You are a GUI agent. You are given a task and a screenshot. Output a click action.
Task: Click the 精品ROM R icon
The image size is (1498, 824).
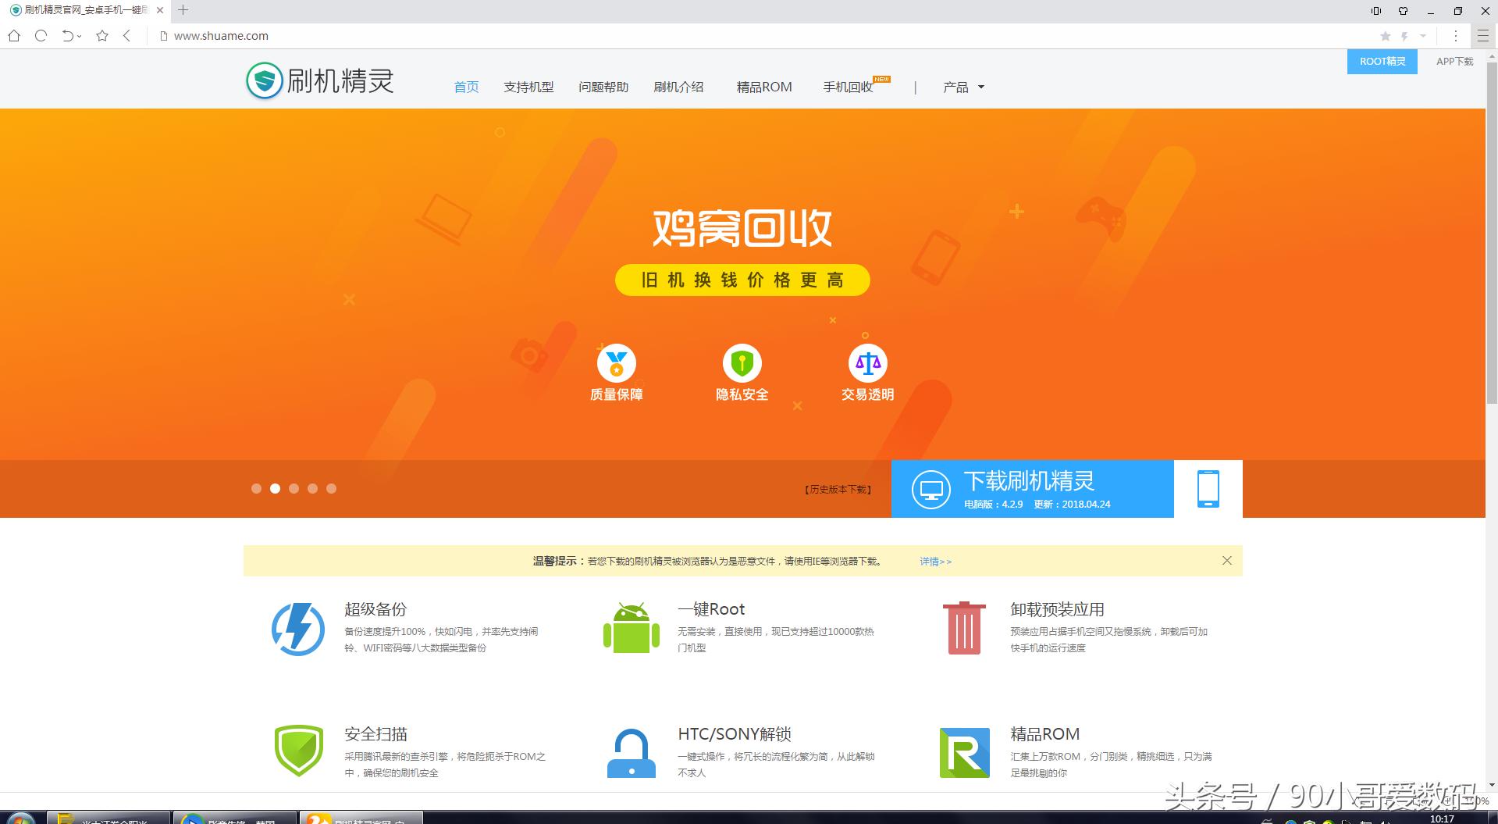point(962,752)
